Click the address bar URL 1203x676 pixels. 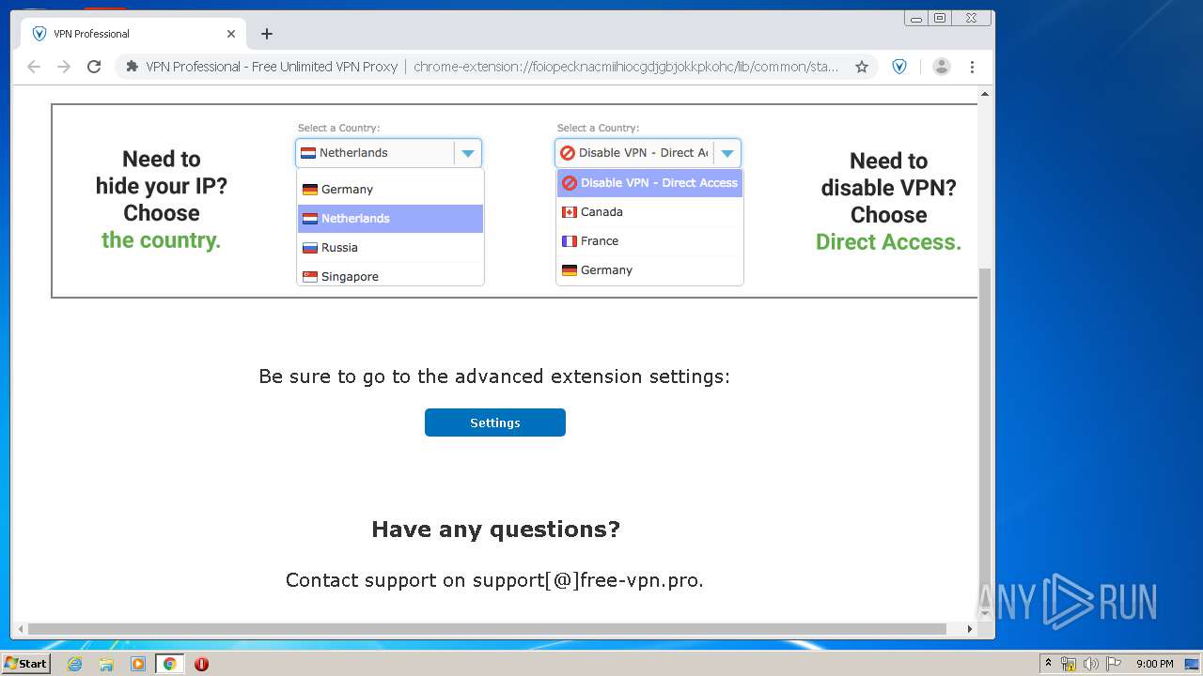(x=626, y=67)
